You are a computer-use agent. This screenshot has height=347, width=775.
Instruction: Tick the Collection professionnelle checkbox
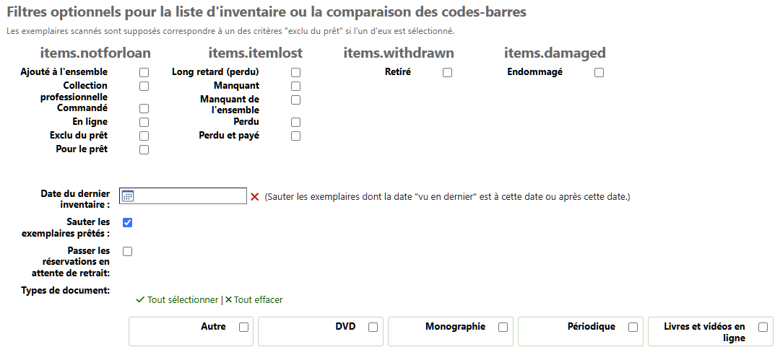144,86
